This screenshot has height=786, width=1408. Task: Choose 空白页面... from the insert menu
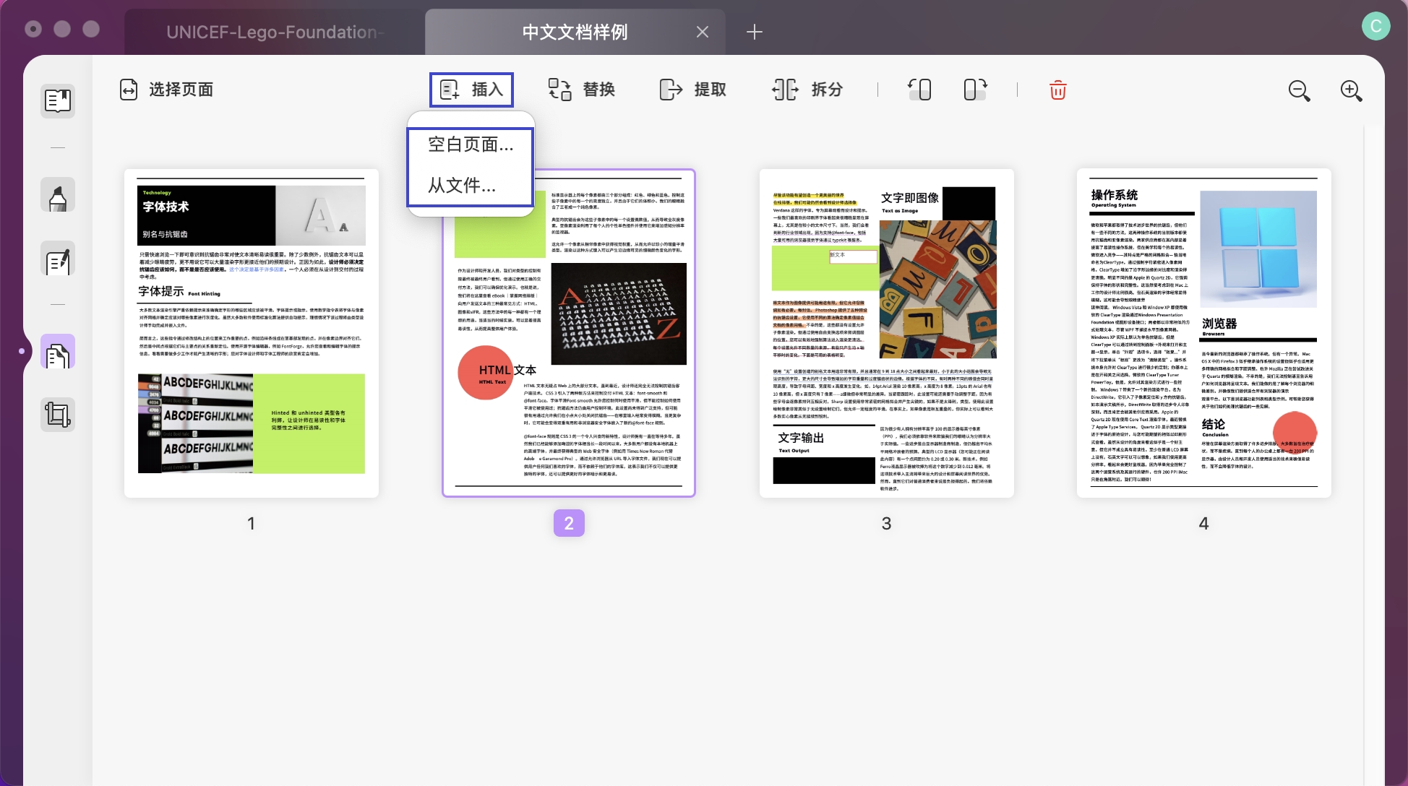coord(471,144)
